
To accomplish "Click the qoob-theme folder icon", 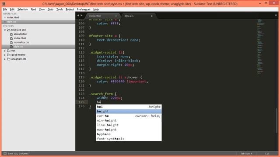I will [9, 55].
